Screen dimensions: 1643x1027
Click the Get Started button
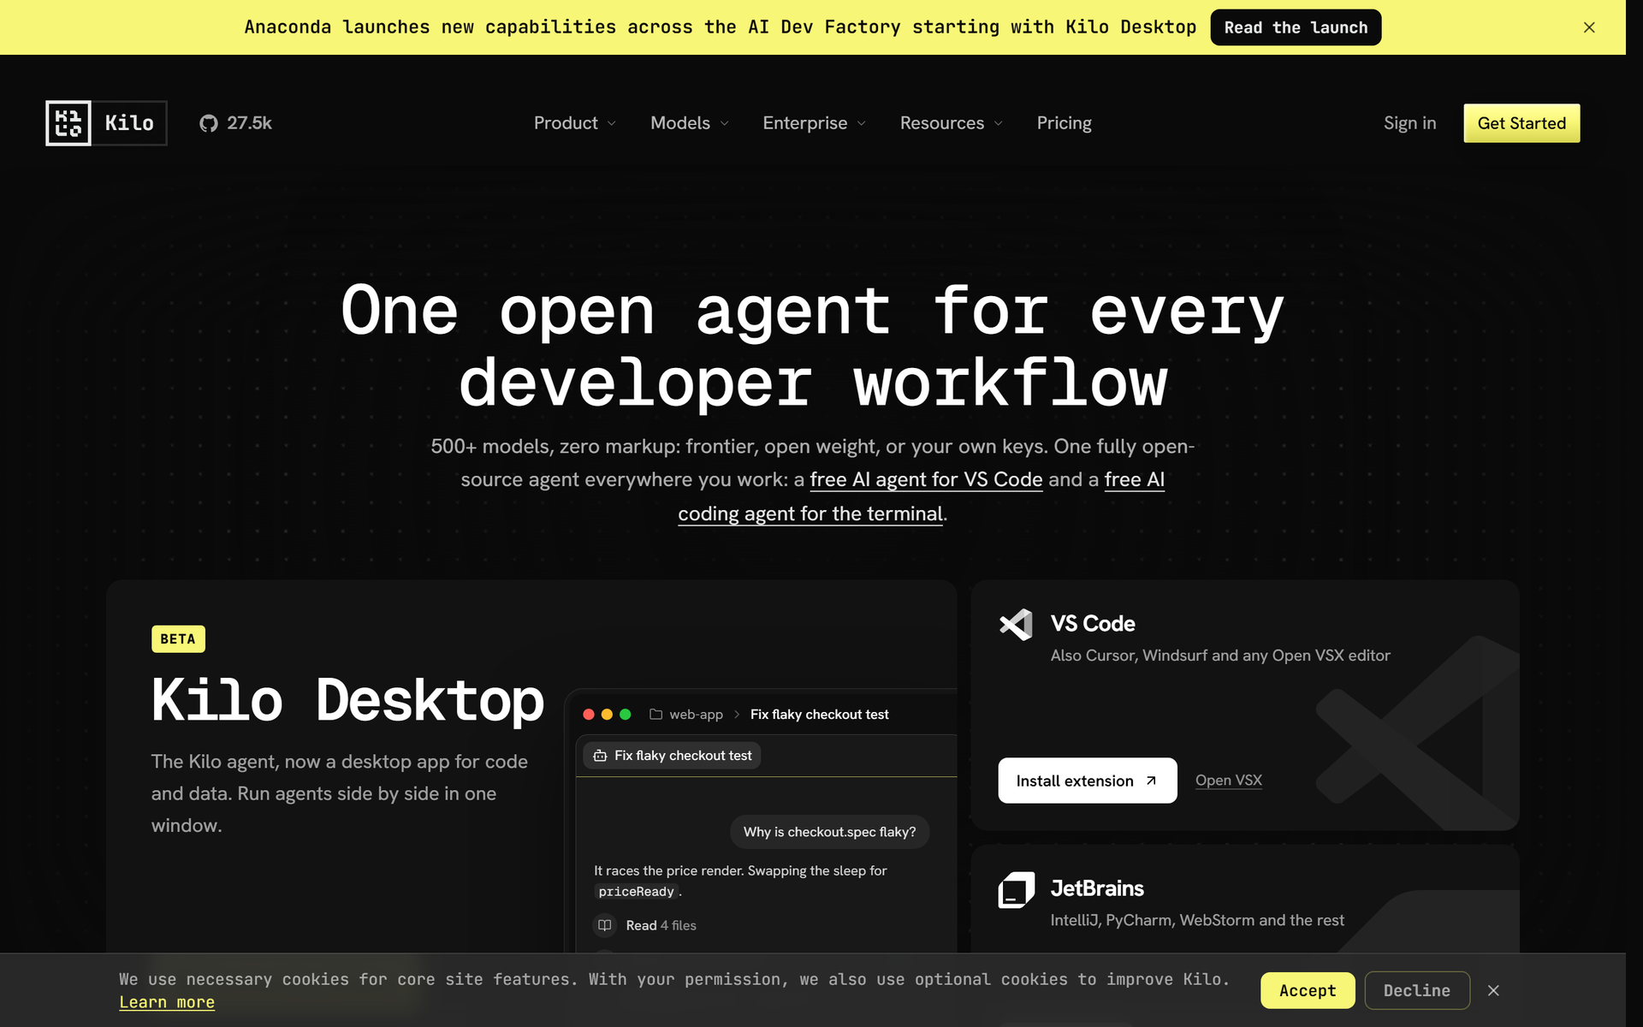(1521, 123)
